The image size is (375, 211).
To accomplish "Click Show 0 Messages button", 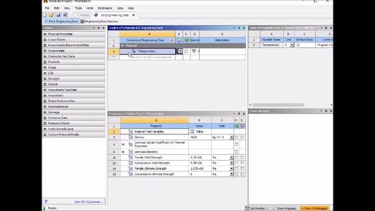I will click(314, 209).
